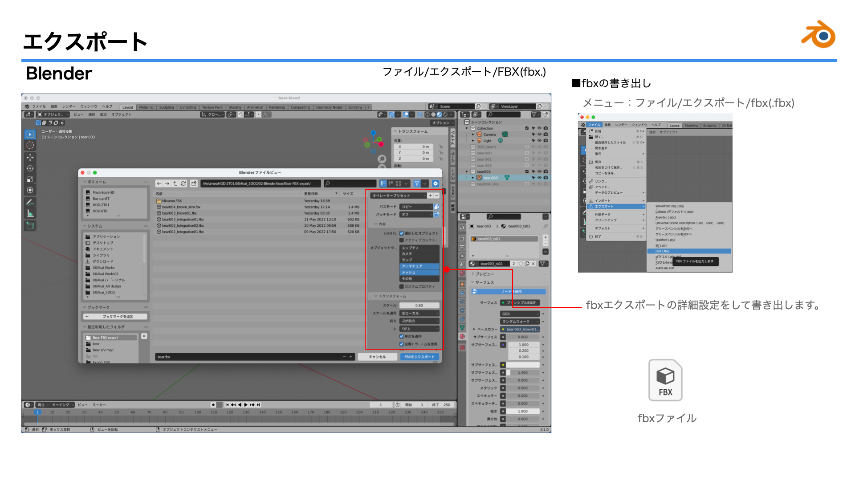This screenshot has height=481, width=855.
Task: Toggle file view settings gear icon
Action: click(x=436, y=183)
